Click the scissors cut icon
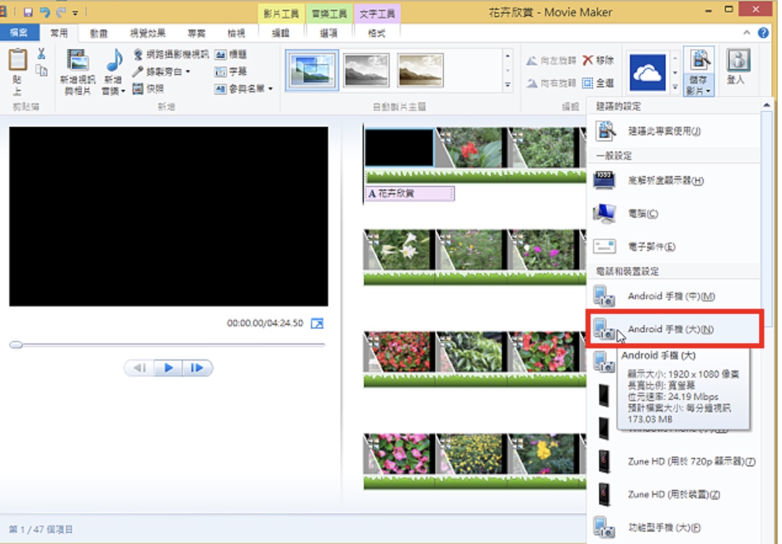Image resolution: width=782 pixels, height=544 pixels. [41, 54]
